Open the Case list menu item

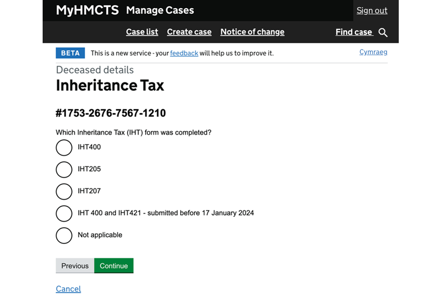click(142, 32)
